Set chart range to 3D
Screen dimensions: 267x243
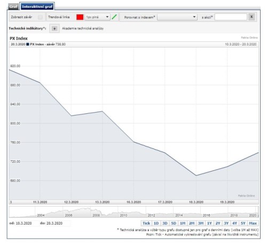165,223
